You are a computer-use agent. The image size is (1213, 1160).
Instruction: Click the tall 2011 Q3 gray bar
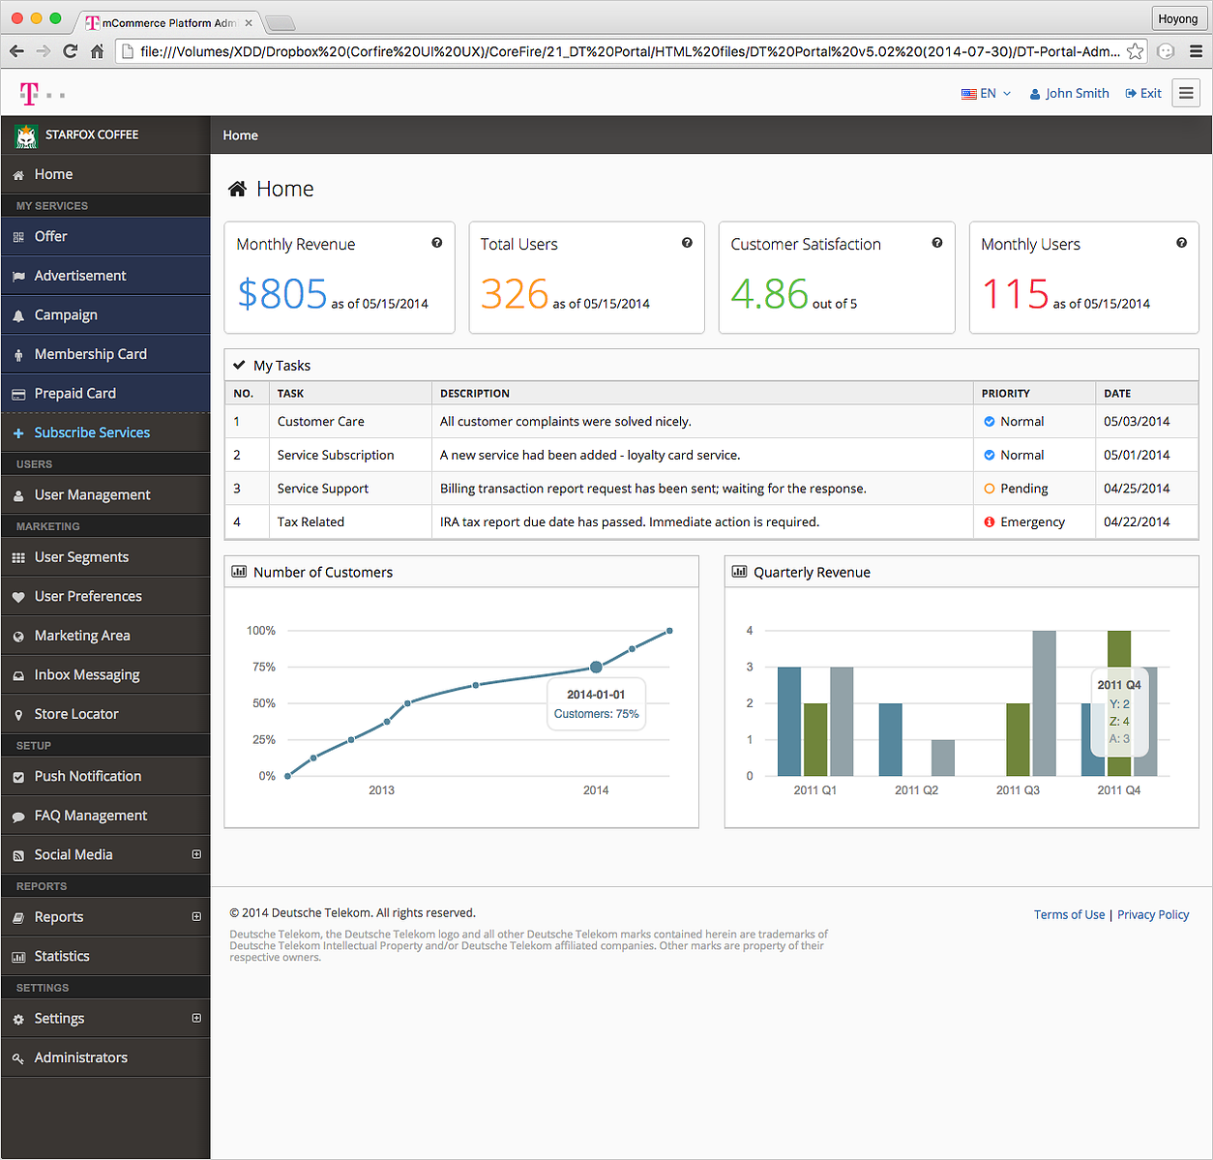coord(1044,703)
